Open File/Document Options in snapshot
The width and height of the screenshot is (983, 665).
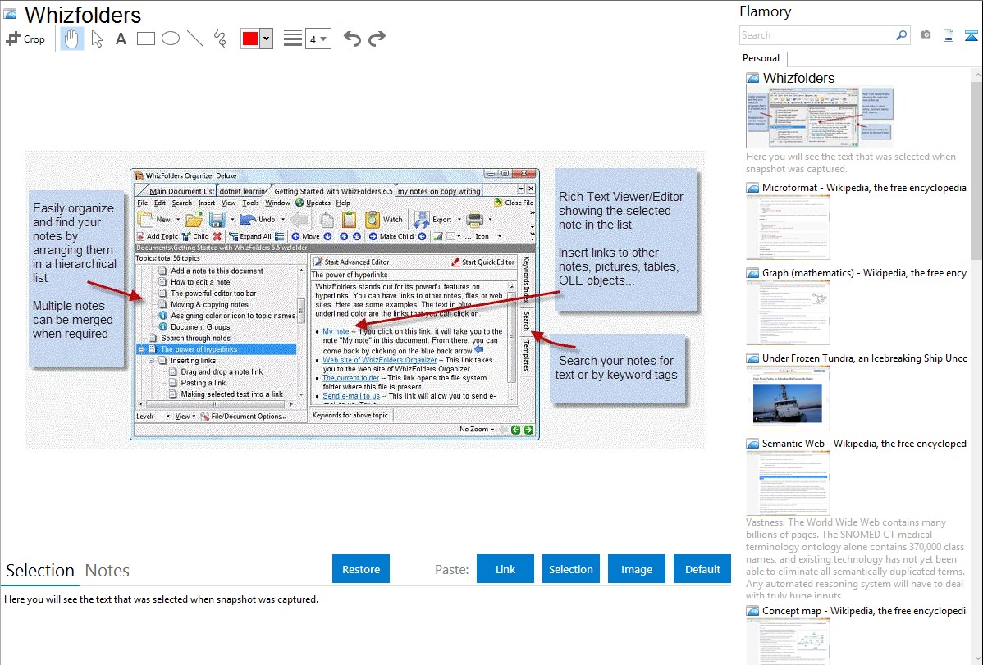[243, 417]
